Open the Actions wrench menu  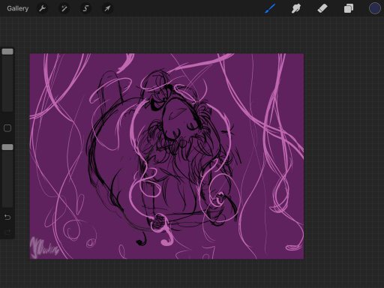point(42,8)
